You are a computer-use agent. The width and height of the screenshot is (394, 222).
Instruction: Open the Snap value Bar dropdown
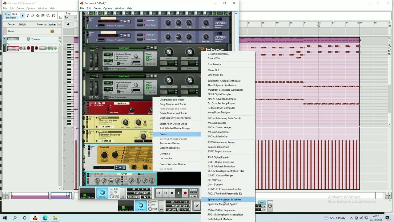pyautogui.click(x=70, y=18)
